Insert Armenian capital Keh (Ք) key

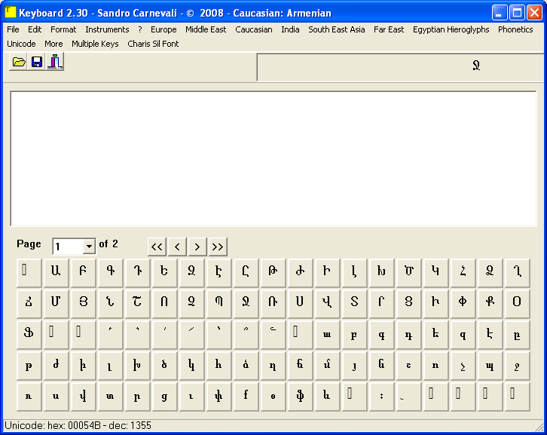click(x=490, y=304)
